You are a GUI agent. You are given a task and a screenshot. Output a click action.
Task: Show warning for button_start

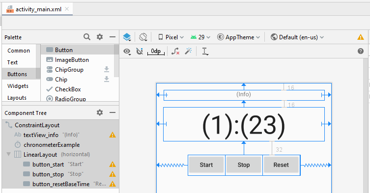coord(113,164)
